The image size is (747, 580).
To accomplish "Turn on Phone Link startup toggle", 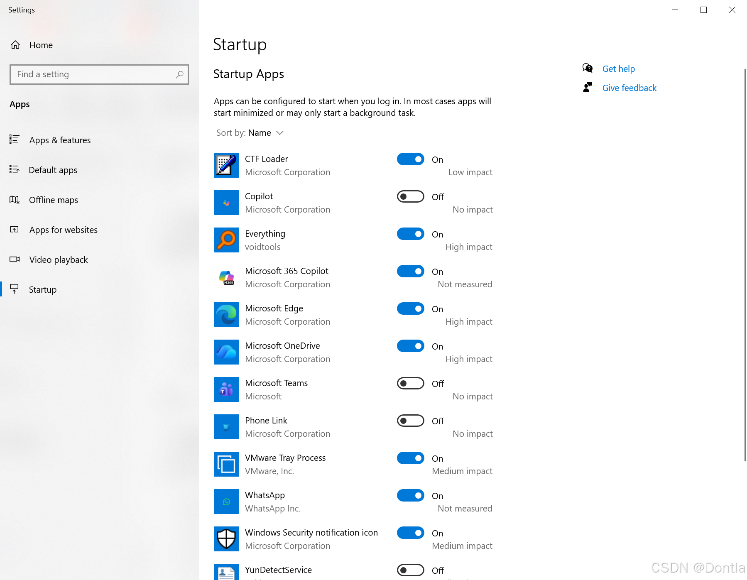I will (x=411, y=421).
